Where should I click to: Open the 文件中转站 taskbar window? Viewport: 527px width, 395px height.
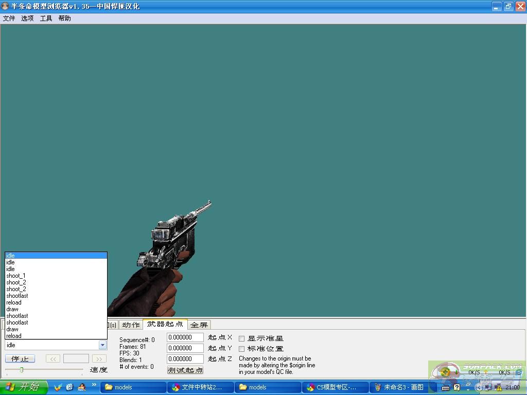pos(201,387)
